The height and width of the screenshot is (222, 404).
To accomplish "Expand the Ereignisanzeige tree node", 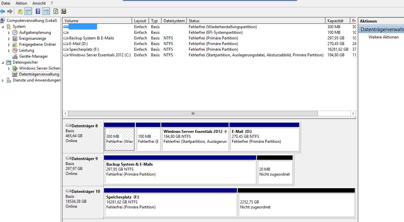I will tap(9, 38).
